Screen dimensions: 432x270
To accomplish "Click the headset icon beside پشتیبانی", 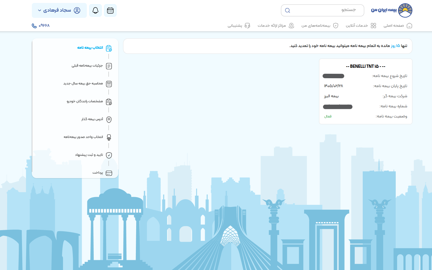I will (247, 26).
